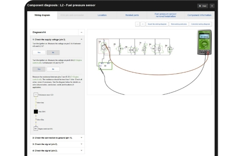Zoom in the wiring diagram with plus button
This screenshot has width=234, height=156.
click(x=143, y=24)
